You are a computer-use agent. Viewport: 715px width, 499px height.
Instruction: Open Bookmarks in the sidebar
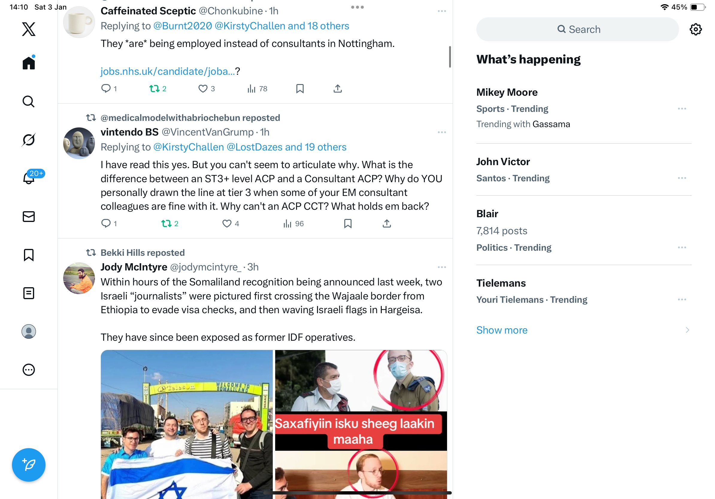[29, 255]
